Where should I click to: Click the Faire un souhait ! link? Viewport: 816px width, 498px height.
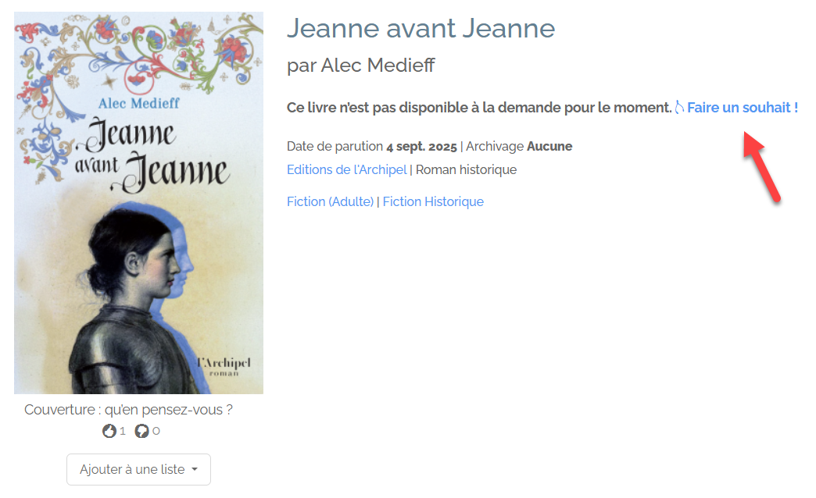[742, 108]
